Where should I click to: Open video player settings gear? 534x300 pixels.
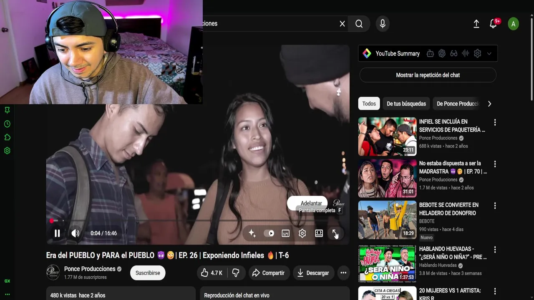(302, 233)
